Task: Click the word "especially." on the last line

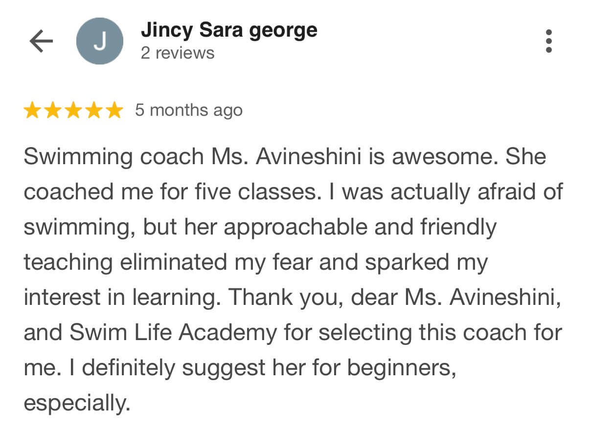Action: pyautogui.click(x=77, y=404)
